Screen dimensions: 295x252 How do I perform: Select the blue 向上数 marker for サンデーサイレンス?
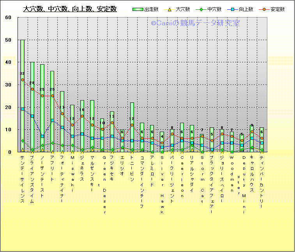click(23, 109)
